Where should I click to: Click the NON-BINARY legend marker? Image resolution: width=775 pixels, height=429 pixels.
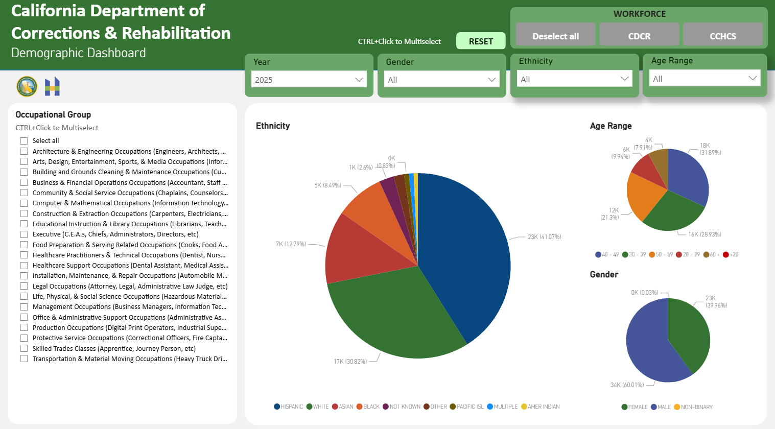coord(677,407)
